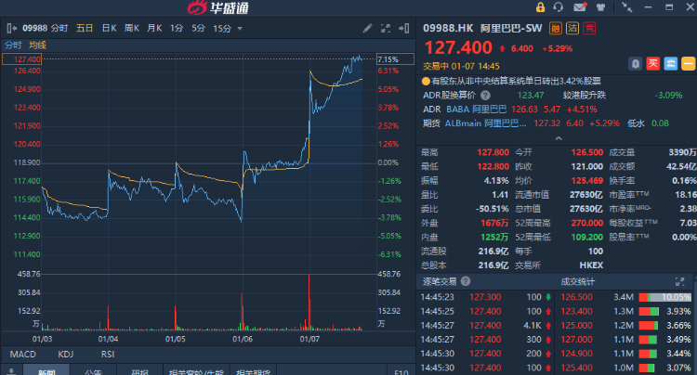Screen dimensions: 697x375
Task: Switch to 日K daily chart tab
Action: [109, 28]
